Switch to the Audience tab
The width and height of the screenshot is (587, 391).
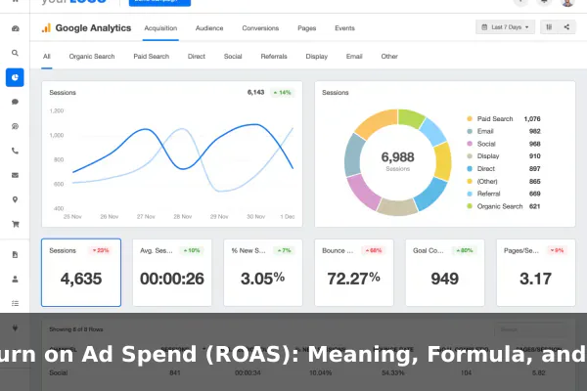(x=209, y=28)
